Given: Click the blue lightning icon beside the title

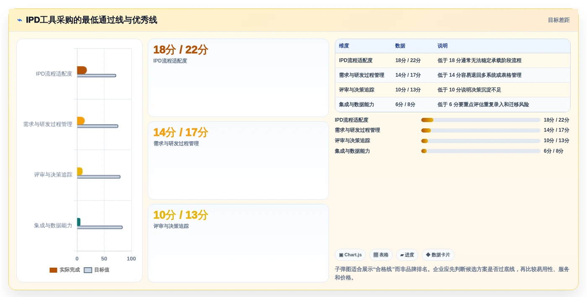Looking at the screenshot, I should 20,20.
